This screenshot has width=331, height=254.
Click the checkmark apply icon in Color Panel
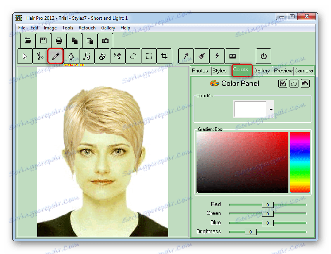283,84
